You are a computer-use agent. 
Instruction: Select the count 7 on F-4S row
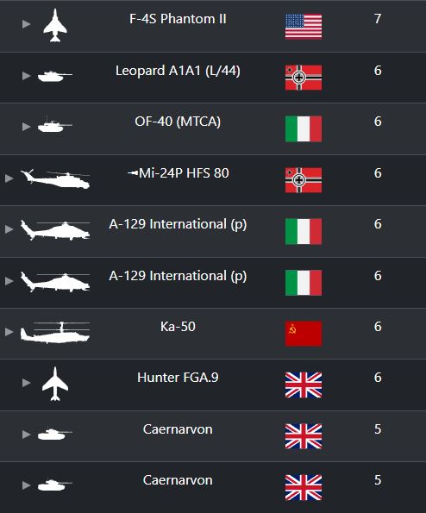[x=378, y=19]
